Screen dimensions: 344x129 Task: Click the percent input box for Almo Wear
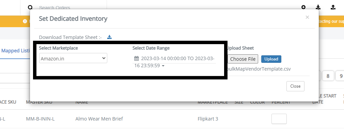279,119
